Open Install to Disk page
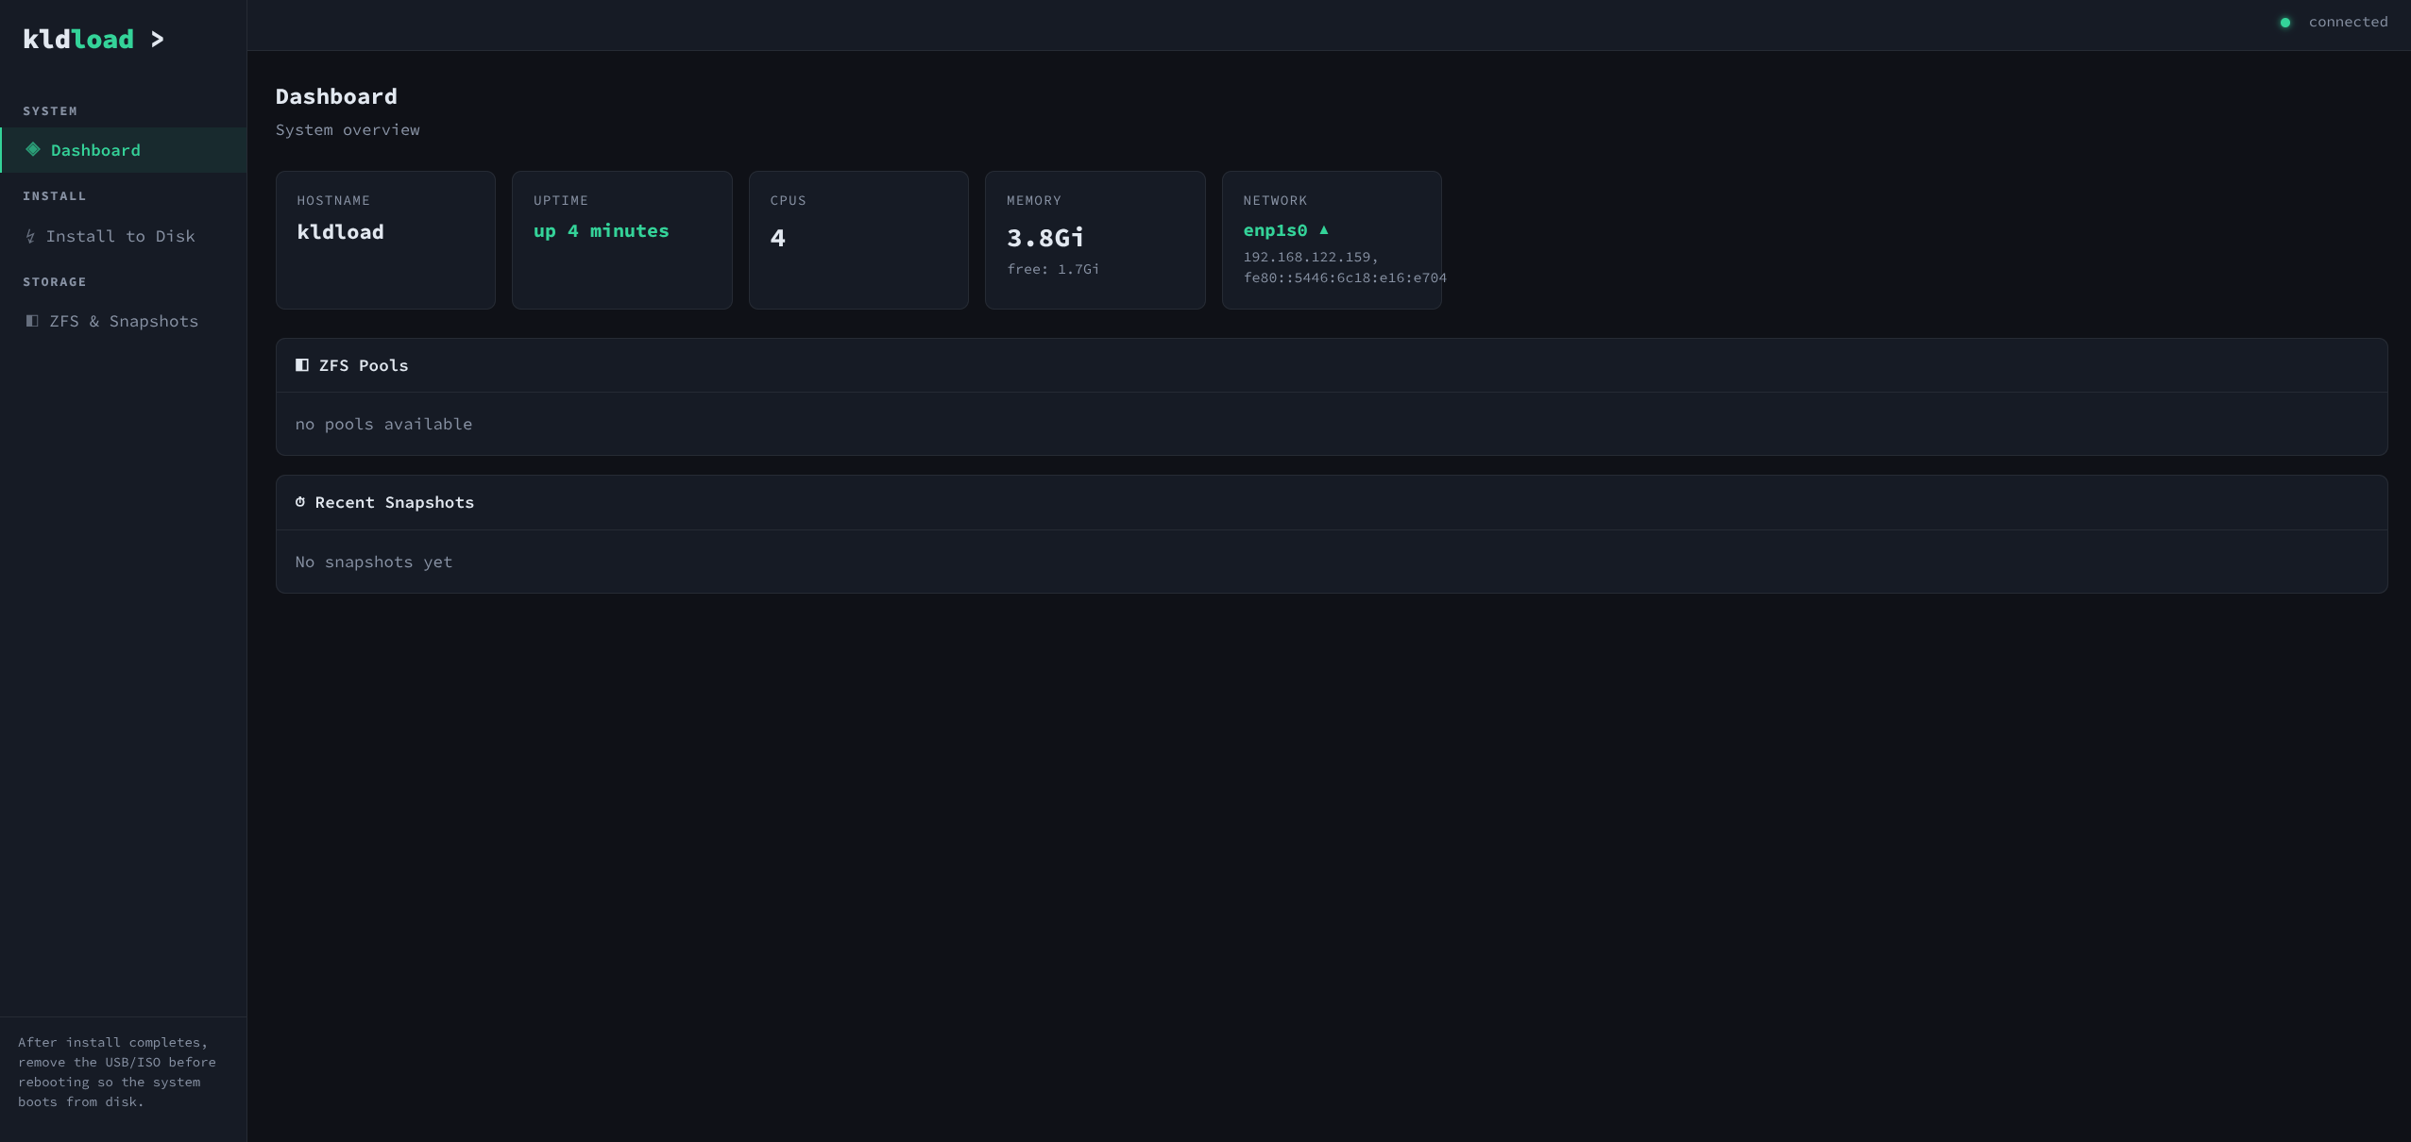 click(120, 236)
